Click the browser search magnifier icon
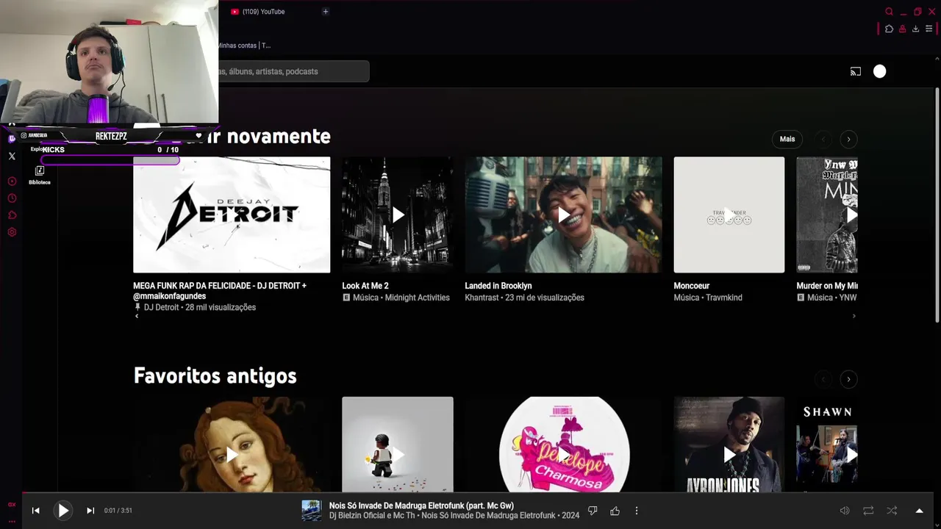 889,12
